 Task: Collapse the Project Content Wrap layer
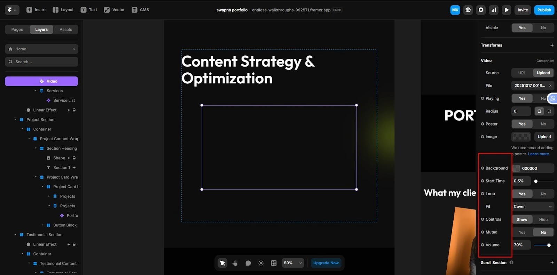(29, 139)
